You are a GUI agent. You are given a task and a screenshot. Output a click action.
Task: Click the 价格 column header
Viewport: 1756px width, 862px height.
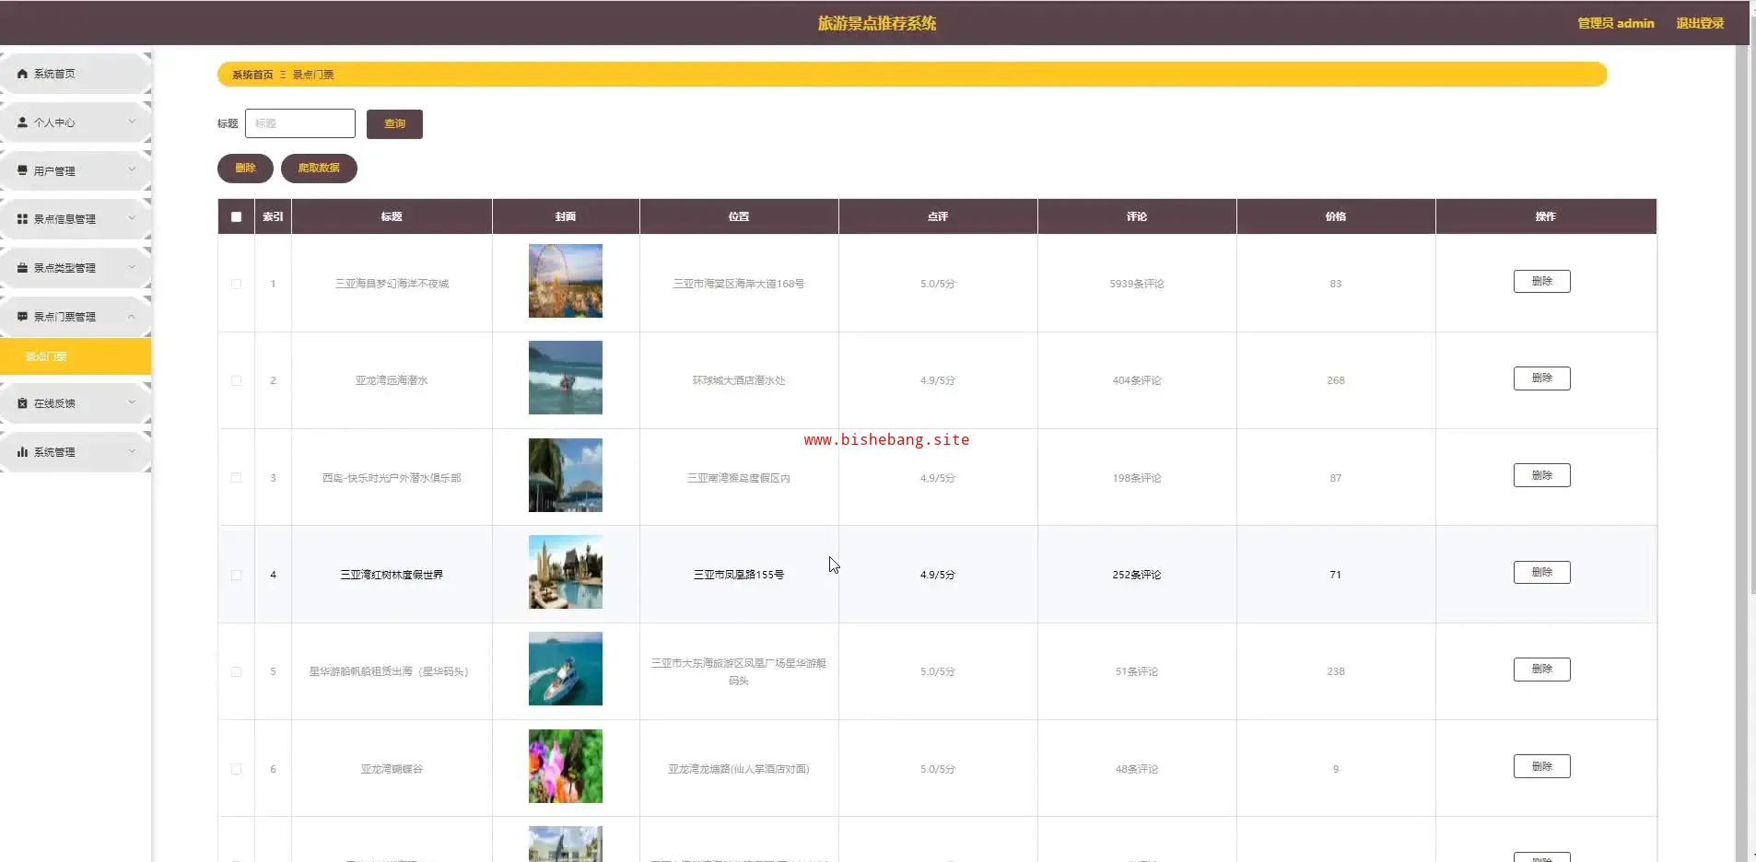point(1336,217)
